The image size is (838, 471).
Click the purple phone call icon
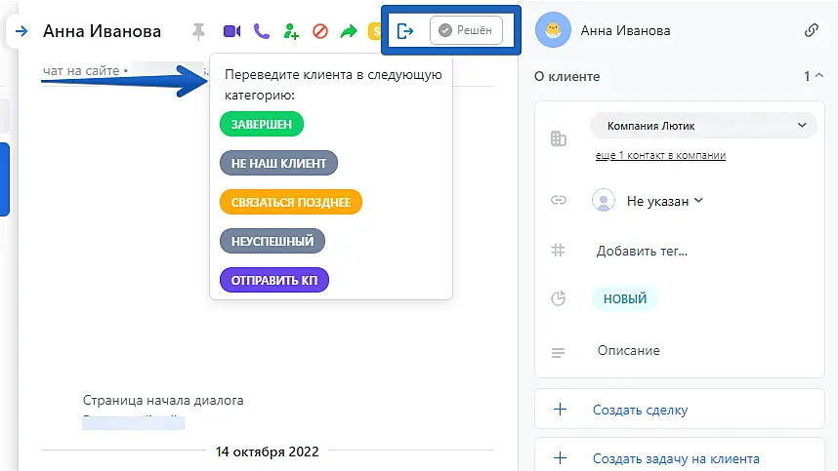261,31
